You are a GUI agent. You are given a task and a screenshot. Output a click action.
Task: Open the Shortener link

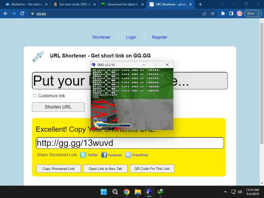[101, 37]
